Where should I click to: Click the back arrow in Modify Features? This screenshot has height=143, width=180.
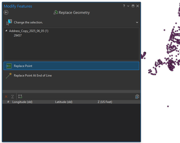6,12
